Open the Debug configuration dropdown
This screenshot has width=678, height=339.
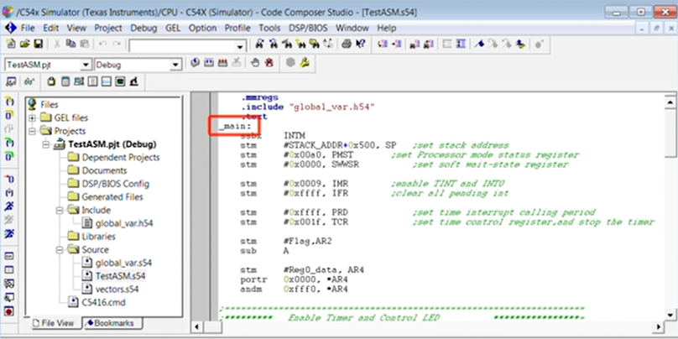coord(175,65)
